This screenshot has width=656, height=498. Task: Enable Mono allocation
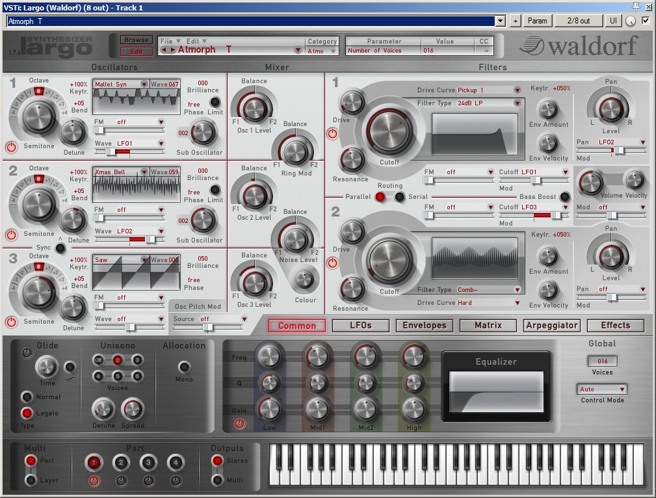183,367
